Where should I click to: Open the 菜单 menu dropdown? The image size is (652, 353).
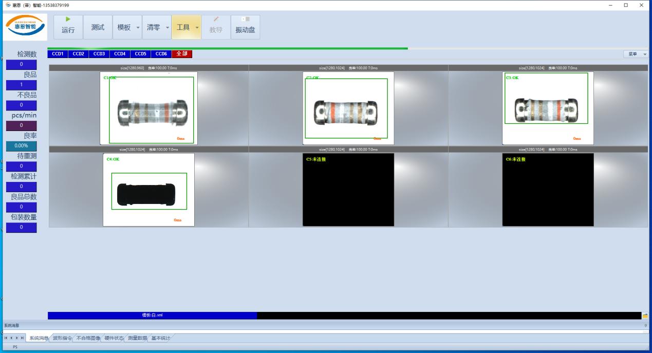[x=636, y=54]
